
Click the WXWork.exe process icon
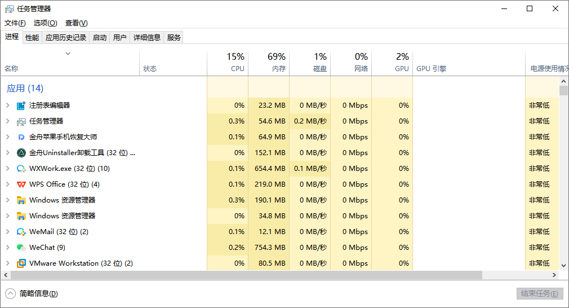point(21,169)
